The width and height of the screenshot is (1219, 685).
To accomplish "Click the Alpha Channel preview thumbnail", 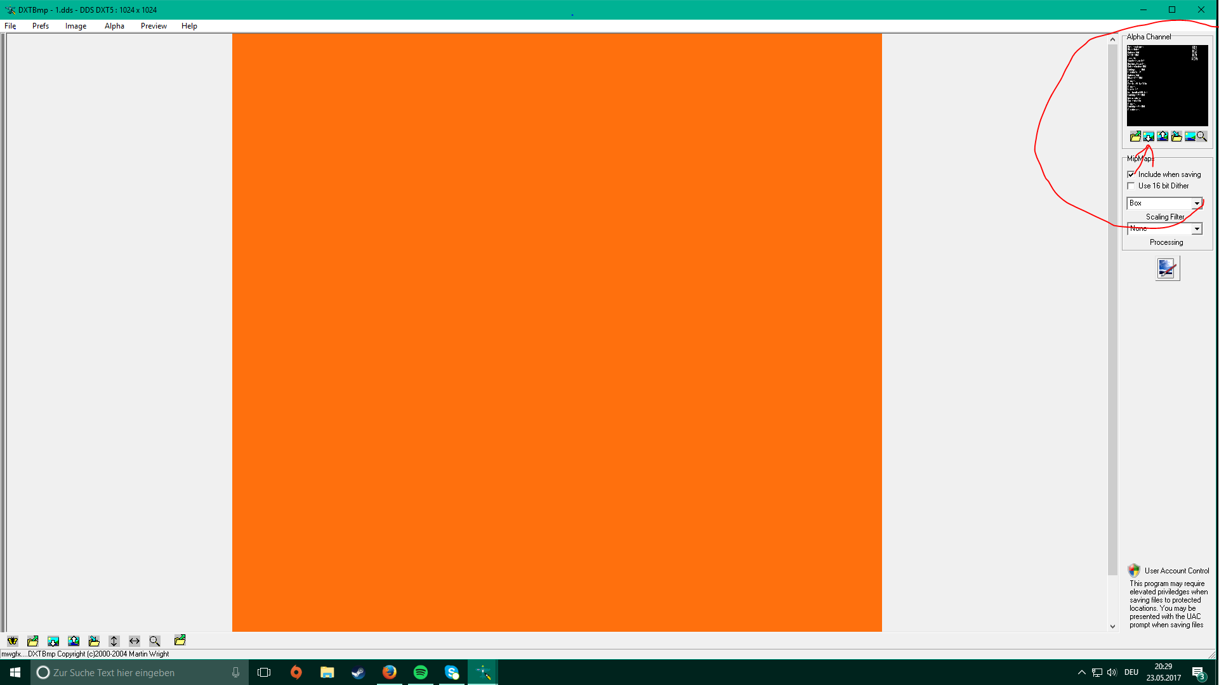I will [x=1167, y=85].
